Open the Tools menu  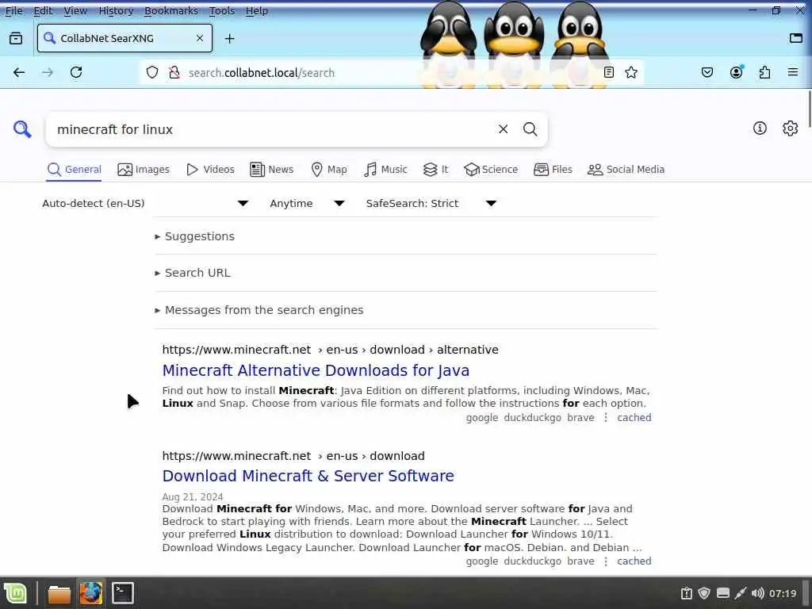[222, 10]
